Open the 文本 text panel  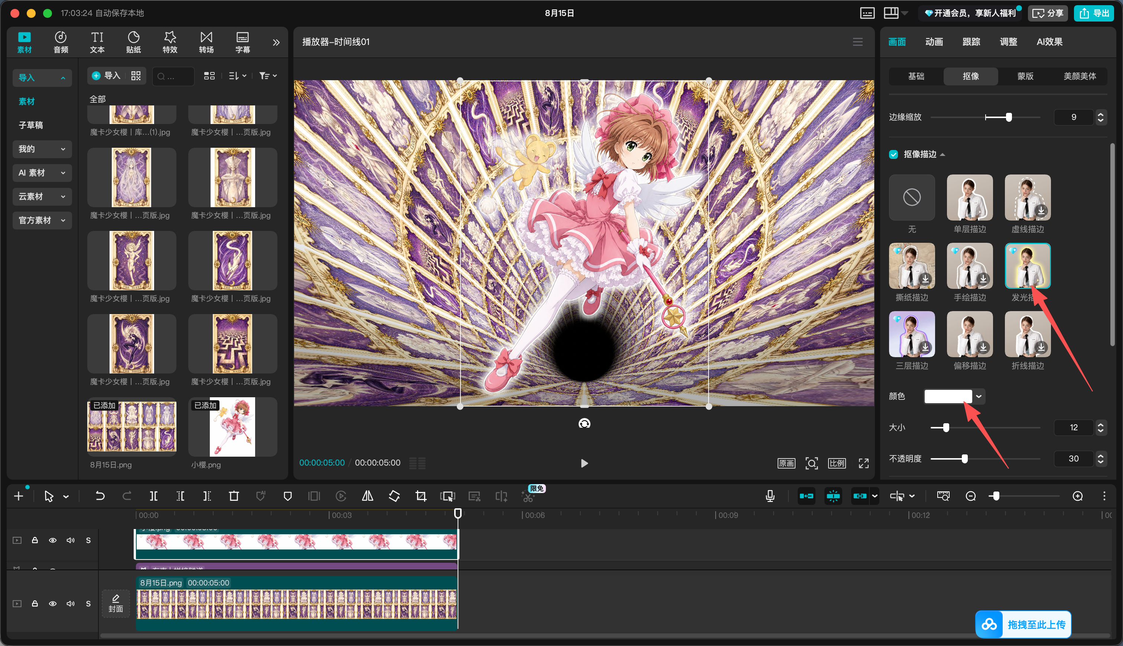coord(97,42)
